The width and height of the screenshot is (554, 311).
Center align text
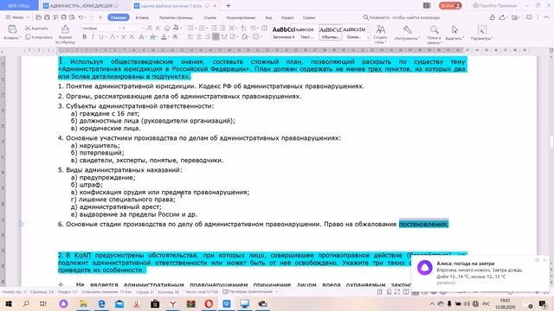point(199,36)
